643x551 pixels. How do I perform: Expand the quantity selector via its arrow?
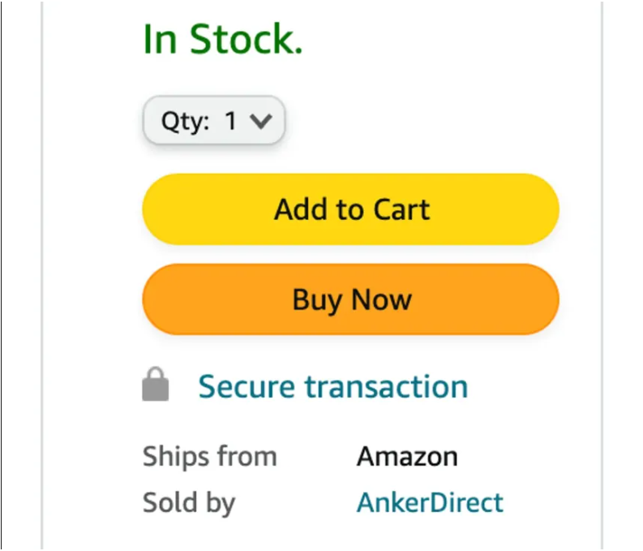tap(261, 121)
